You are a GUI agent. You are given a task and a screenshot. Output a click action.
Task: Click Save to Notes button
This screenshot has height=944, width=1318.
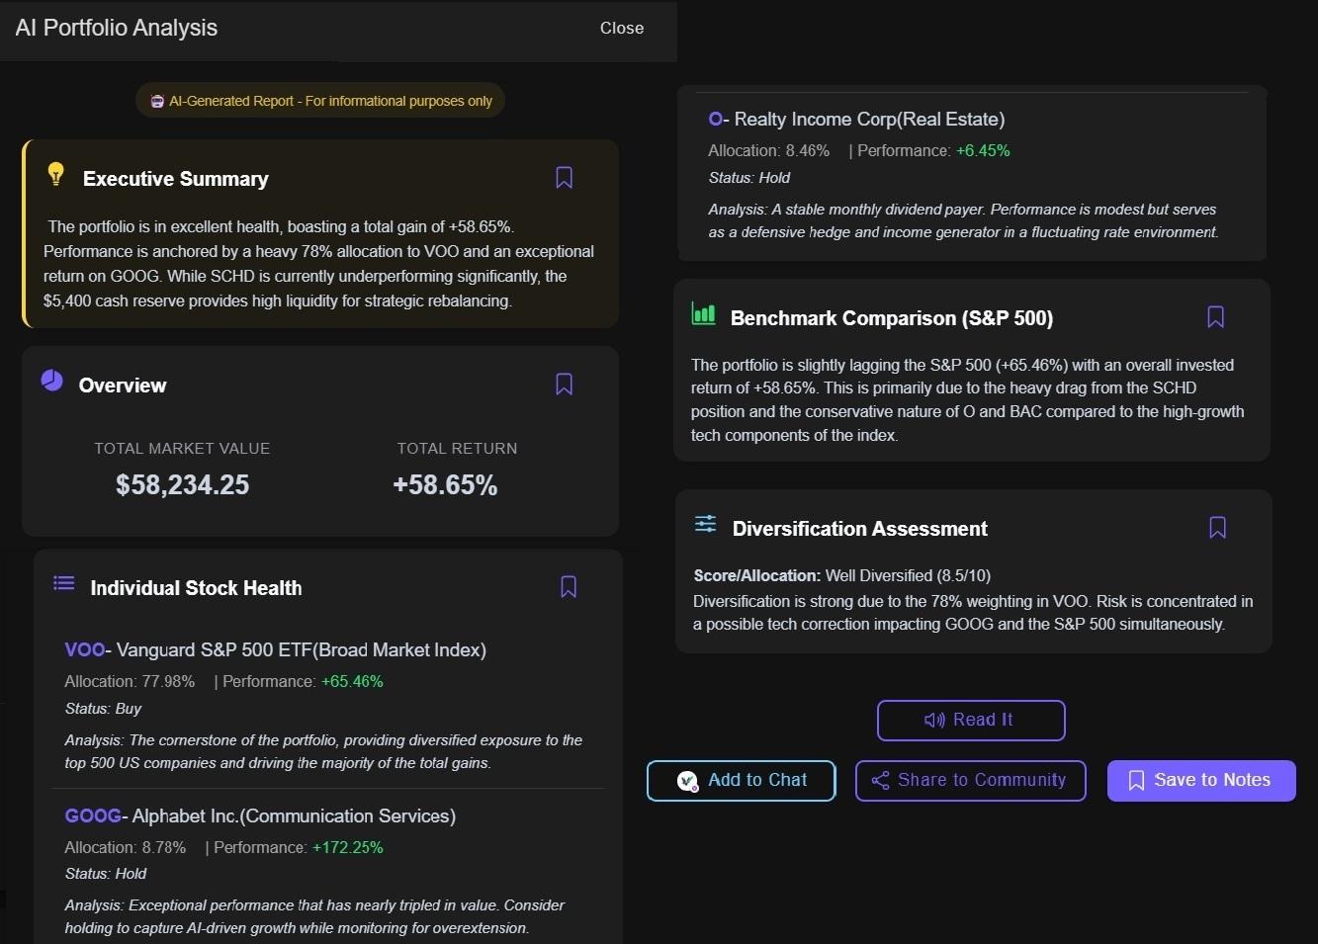pos(1201,781)
